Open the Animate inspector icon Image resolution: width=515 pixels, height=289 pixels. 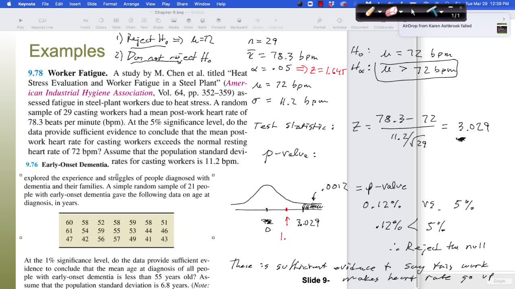(x=340, y=23)
